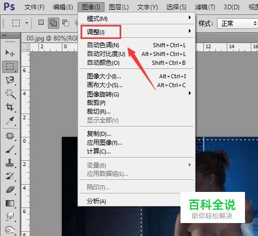Viewport: 258px width, 236px height.
Task: Select the Brush tool
Action: [x=10, y=149]
